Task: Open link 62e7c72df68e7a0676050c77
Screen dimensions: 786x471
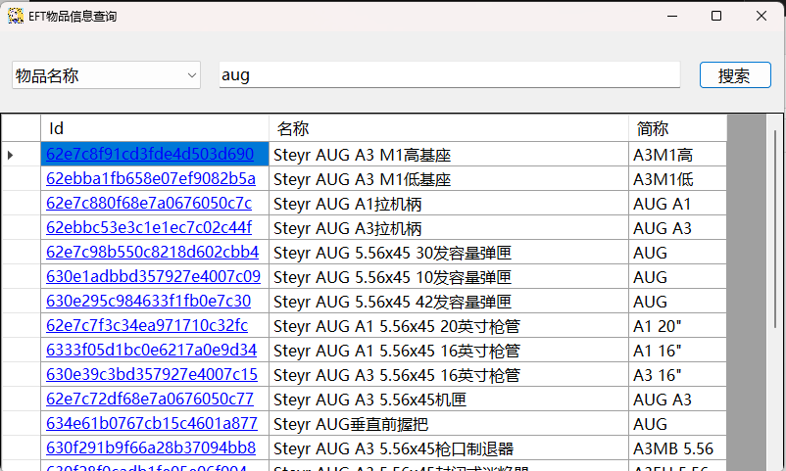Action: tap(150, 399)
